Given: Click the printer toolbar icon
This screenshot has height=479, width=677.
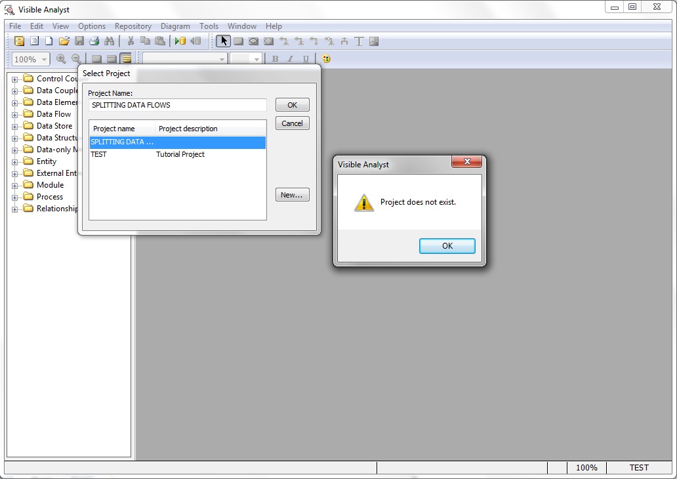Looking at the screenshot, I should click(x=94, y=41).
